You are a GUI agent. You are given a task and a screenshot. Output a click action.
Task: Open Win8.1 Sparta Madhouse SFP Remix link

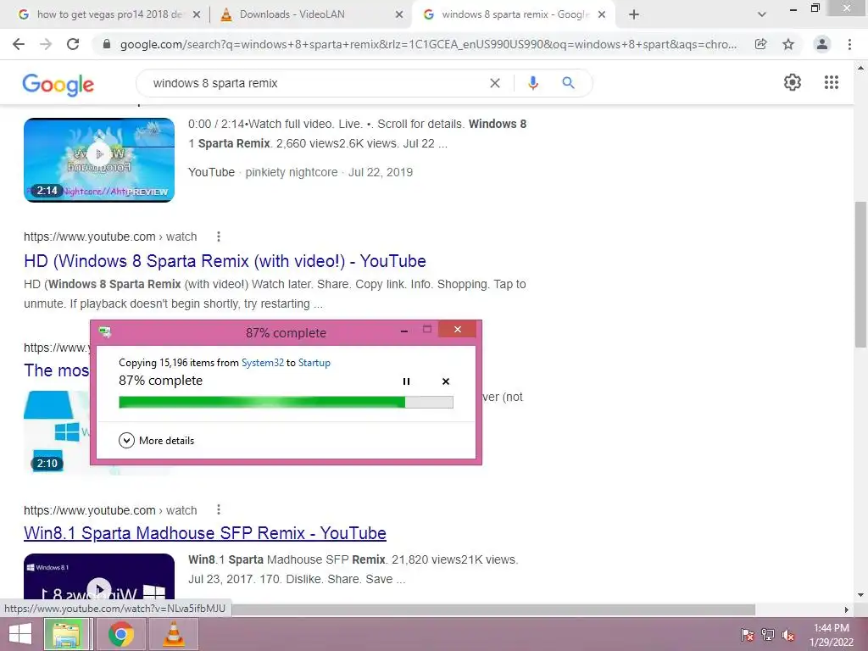(205, 532)
